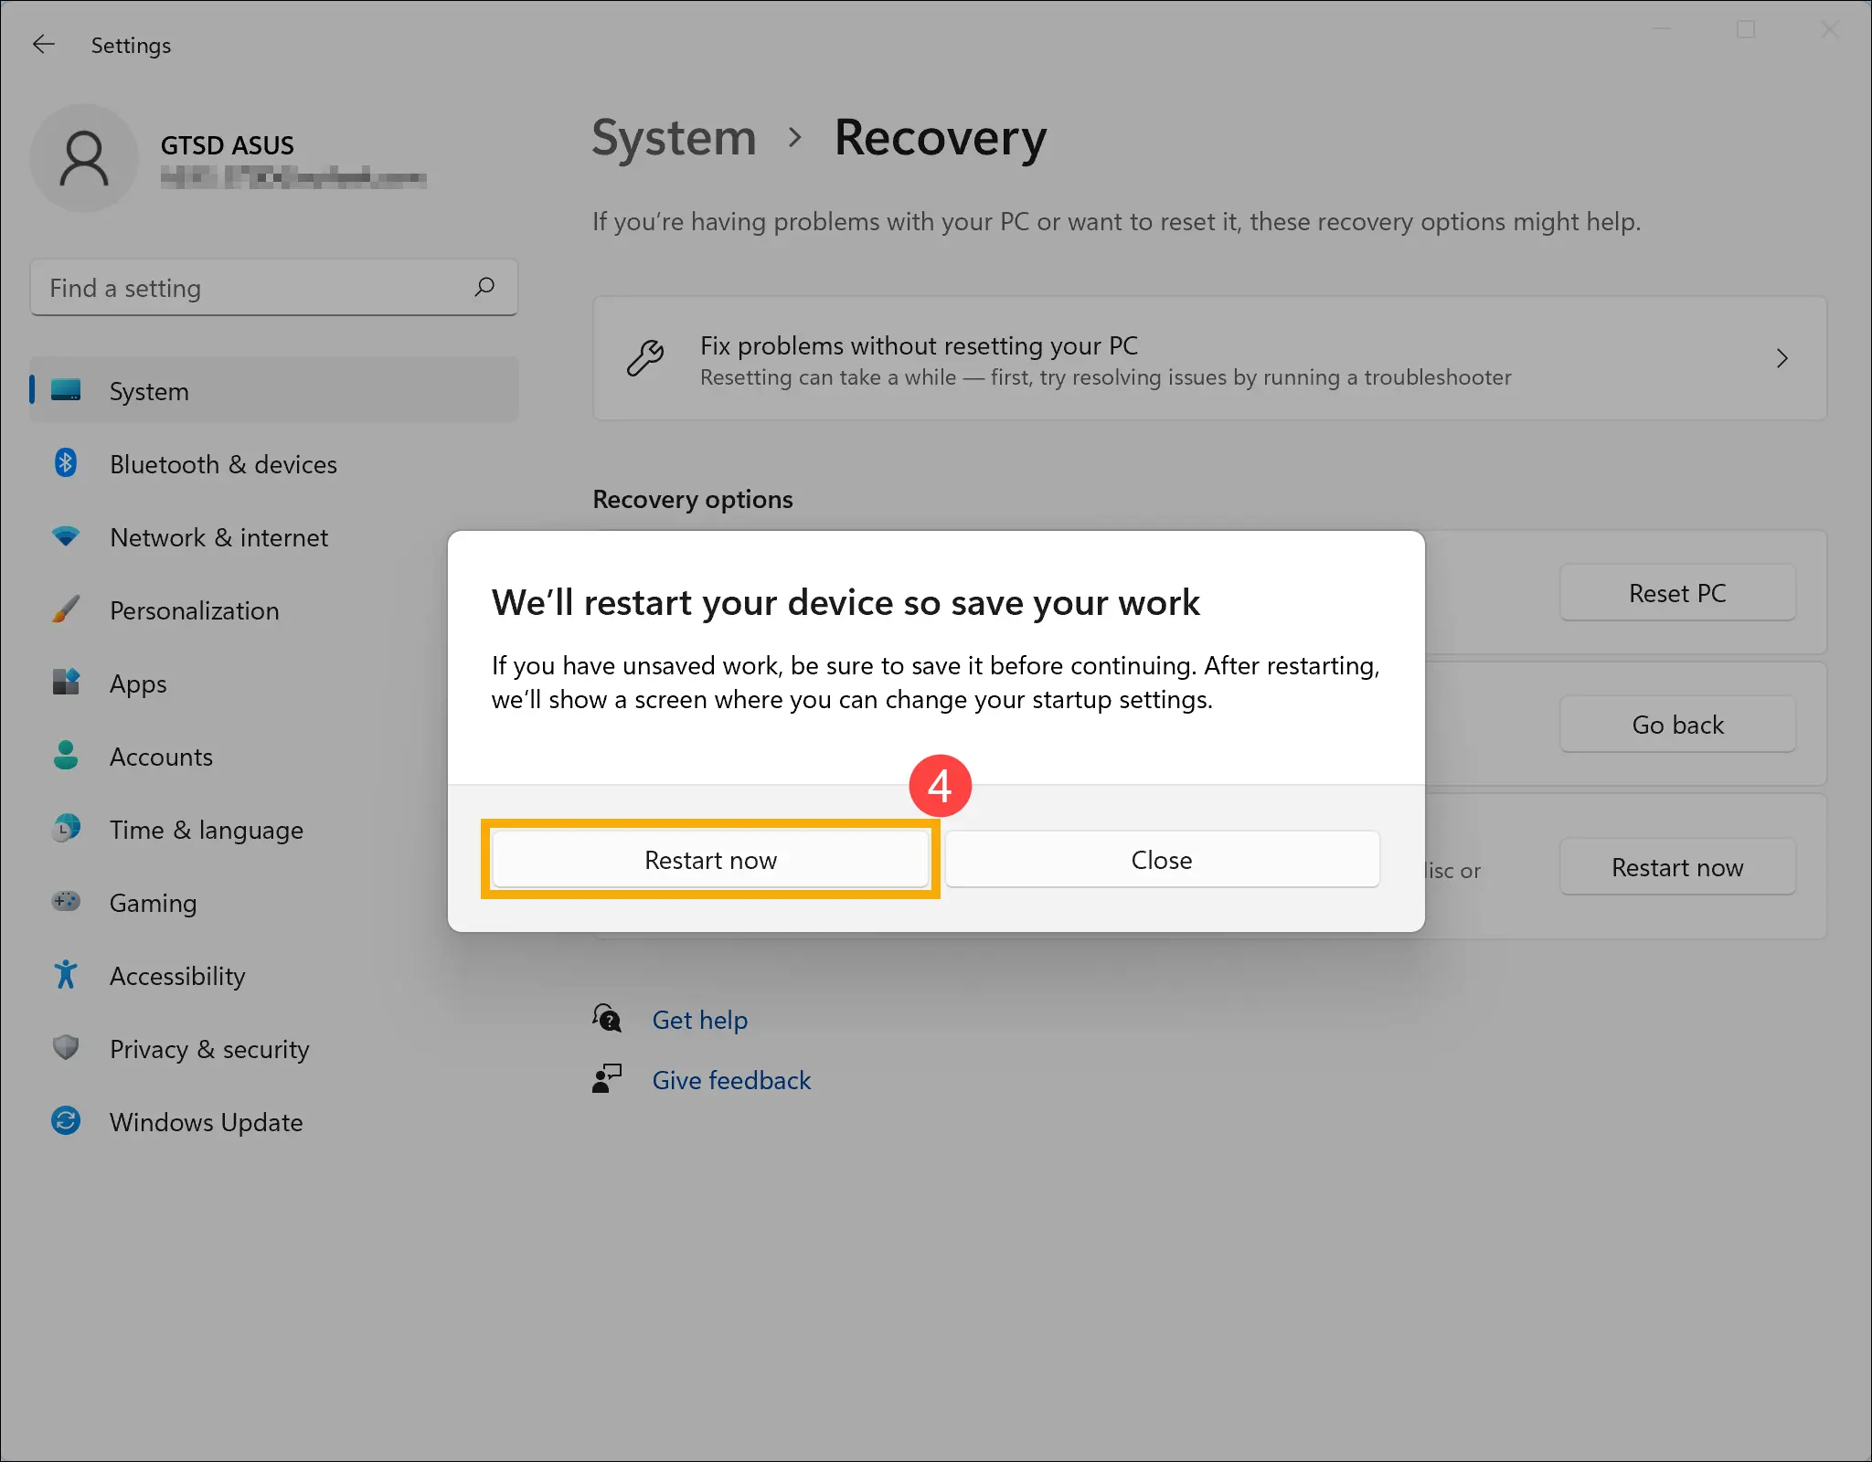Open Personalization settings

pyautogui.click(x=195, y=610)
